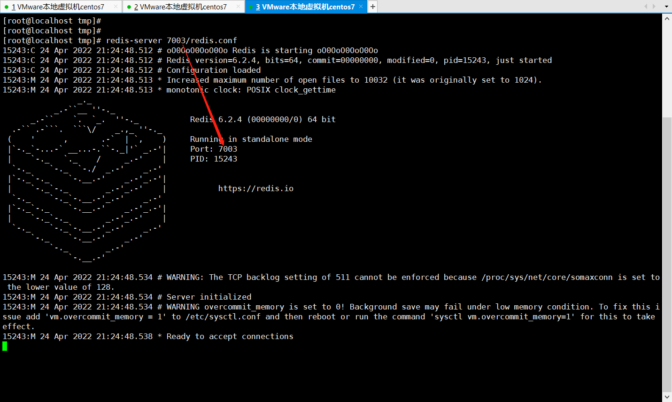Click the 'WARNING overcommit_memory is set to 0!' text
The height and width of the screenshot is (402, 672).
(x=256, y=307)
